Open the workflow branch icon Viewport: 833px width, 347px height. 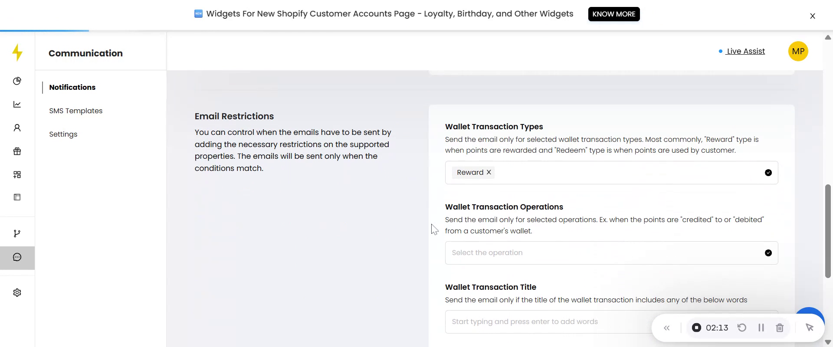[17, 234]
